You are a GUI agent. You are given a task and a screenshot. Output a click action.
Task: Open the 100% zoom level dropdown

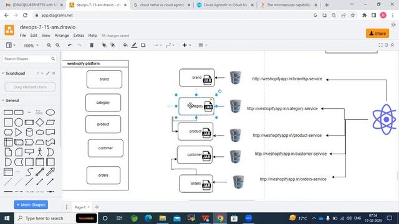click(31, 45)
